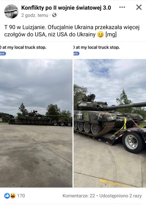This screenshot has height=206, width=146.
Task: Click the blue tag badge in left photo
Action: tap(3, 54)
